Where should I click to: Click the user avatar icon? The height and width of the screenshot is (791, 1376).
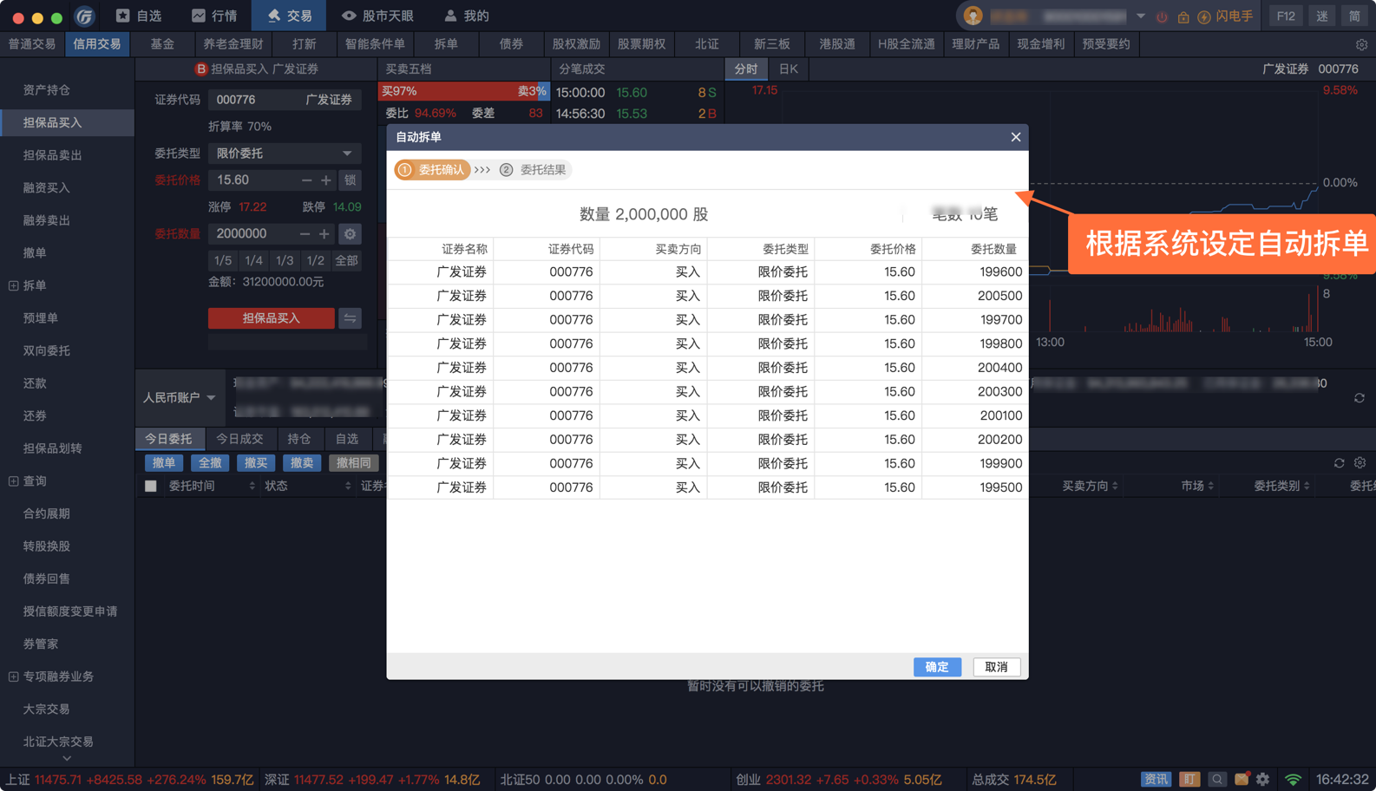(x=973, y=16)
